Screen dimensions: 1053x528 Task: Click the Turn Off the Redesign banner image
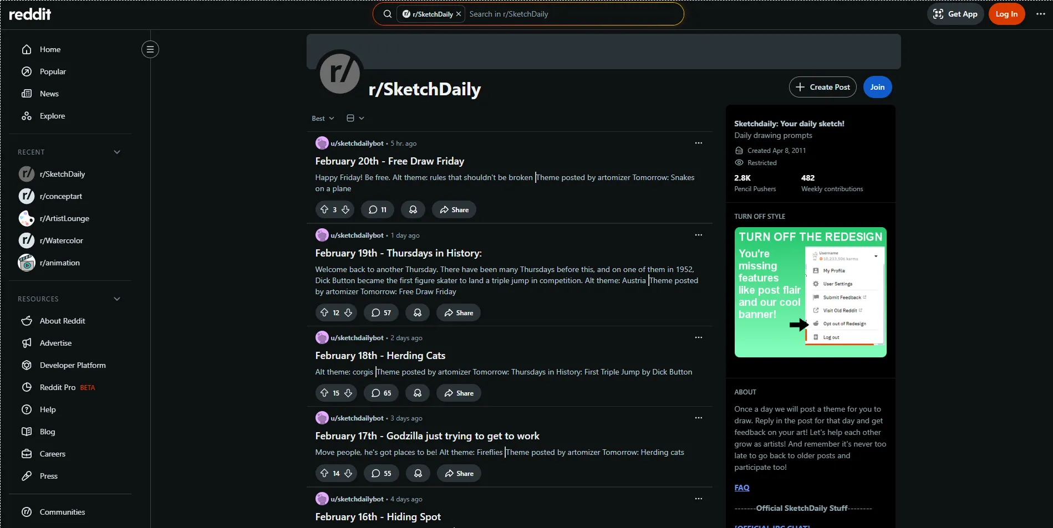point(810,292)
